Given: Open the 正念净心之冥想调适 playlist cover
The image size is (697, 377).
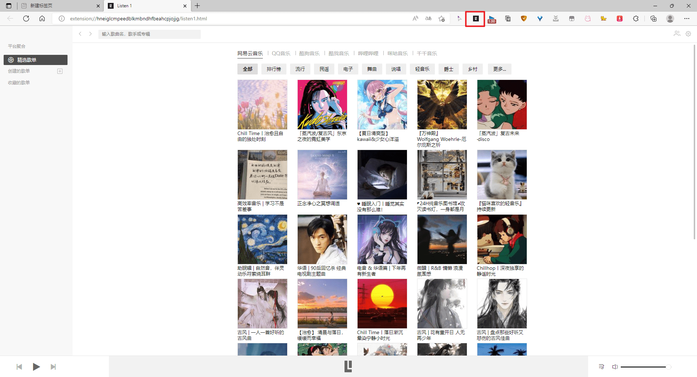Looking at the screenshot, I should click(322, 175).
